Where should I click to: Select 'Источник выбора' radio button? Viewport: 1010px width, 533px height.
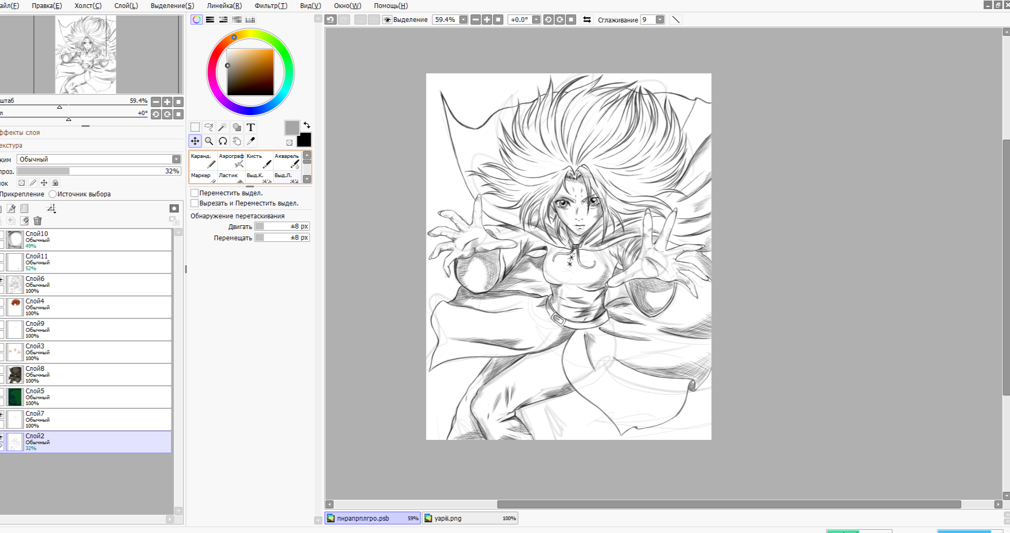[x=52, y=194]
